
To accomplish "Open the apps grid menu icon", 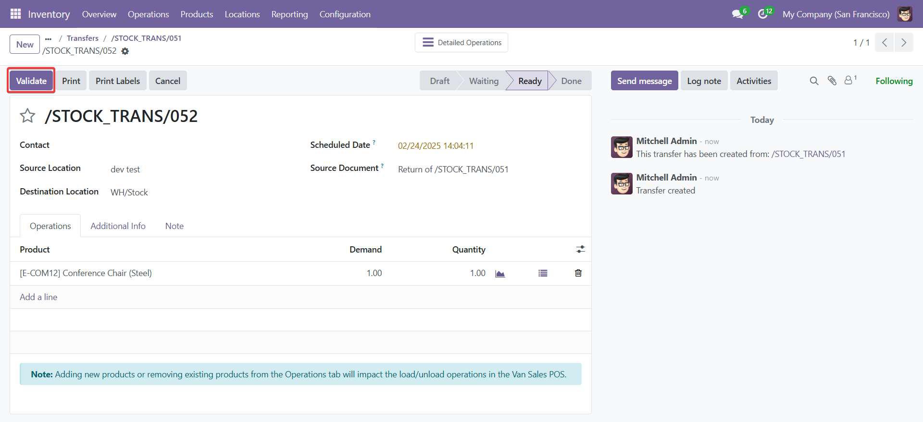I will click(15, 14).
